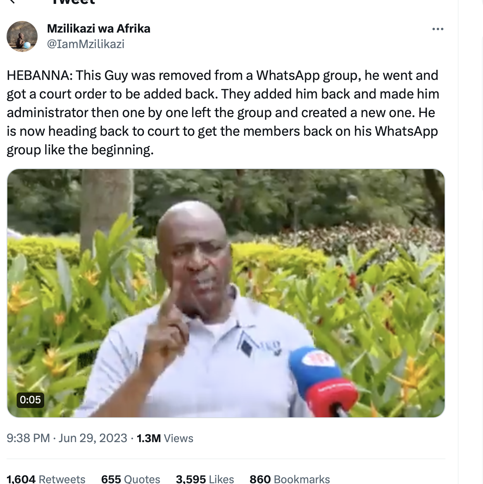Click the back arrow beside Tweet
This screenshot has width=483, height=484.
coord(12,2)
